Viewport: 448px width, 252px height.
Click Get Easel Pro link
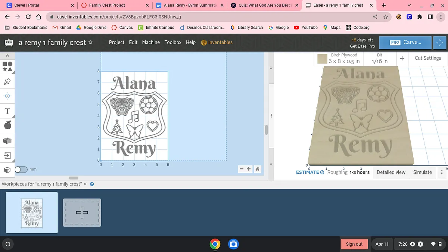(x=362, y=46)
